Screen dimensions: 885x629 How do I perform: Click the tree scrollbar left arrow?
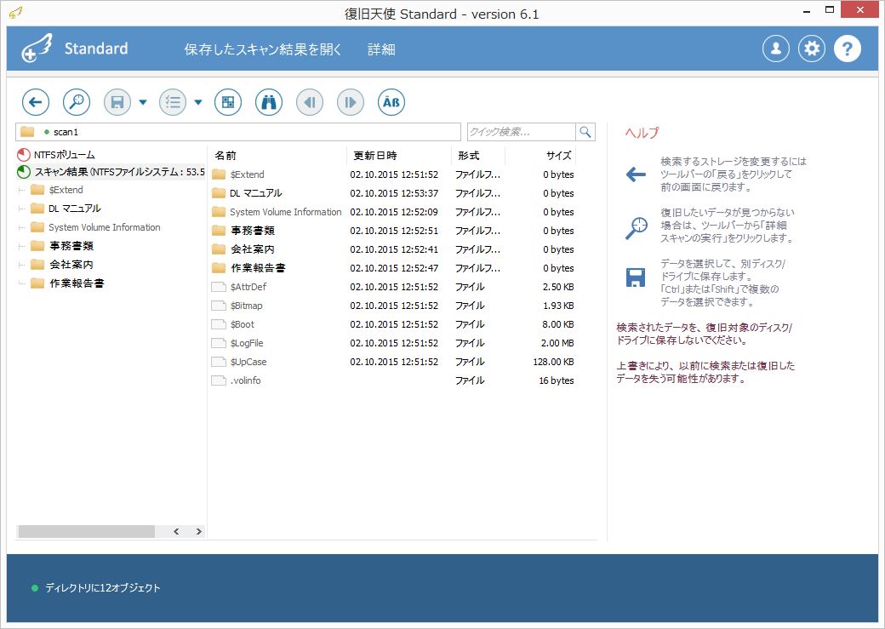pyautogui.click(x=177, y=531)
